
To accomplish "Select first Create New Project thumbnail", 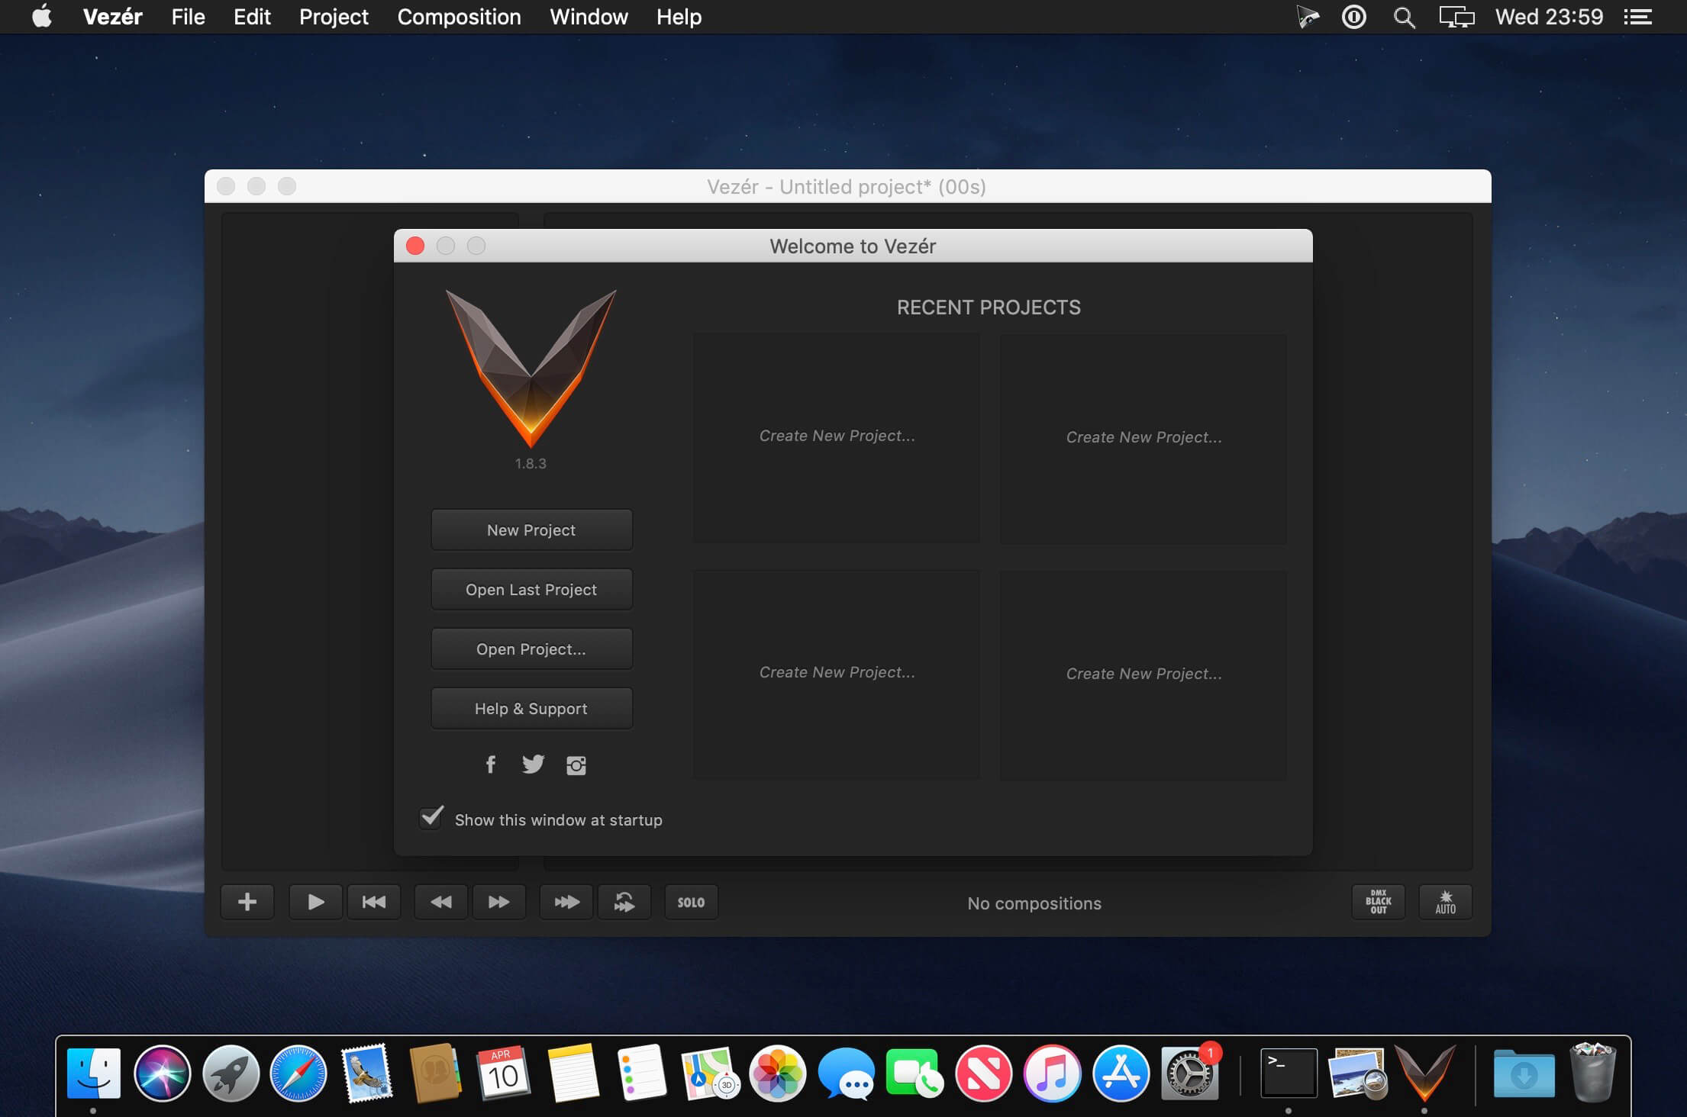I will 837,436.
